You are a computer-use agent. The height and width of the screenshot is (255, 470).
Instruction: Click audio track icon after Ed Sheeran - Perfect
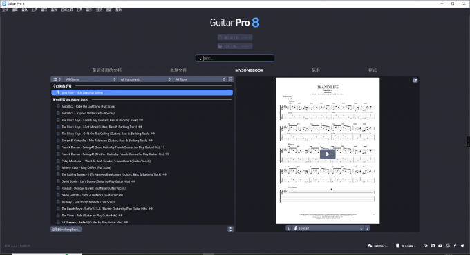126,222
